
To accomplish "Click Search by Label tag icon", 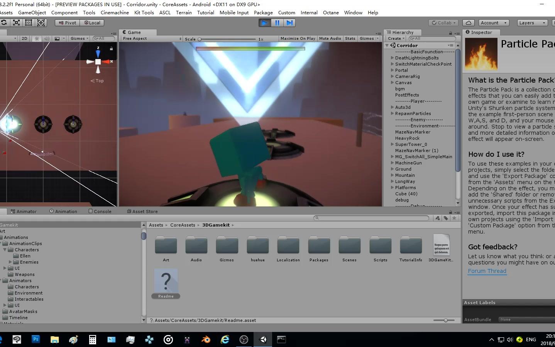I will pos(446,218).
